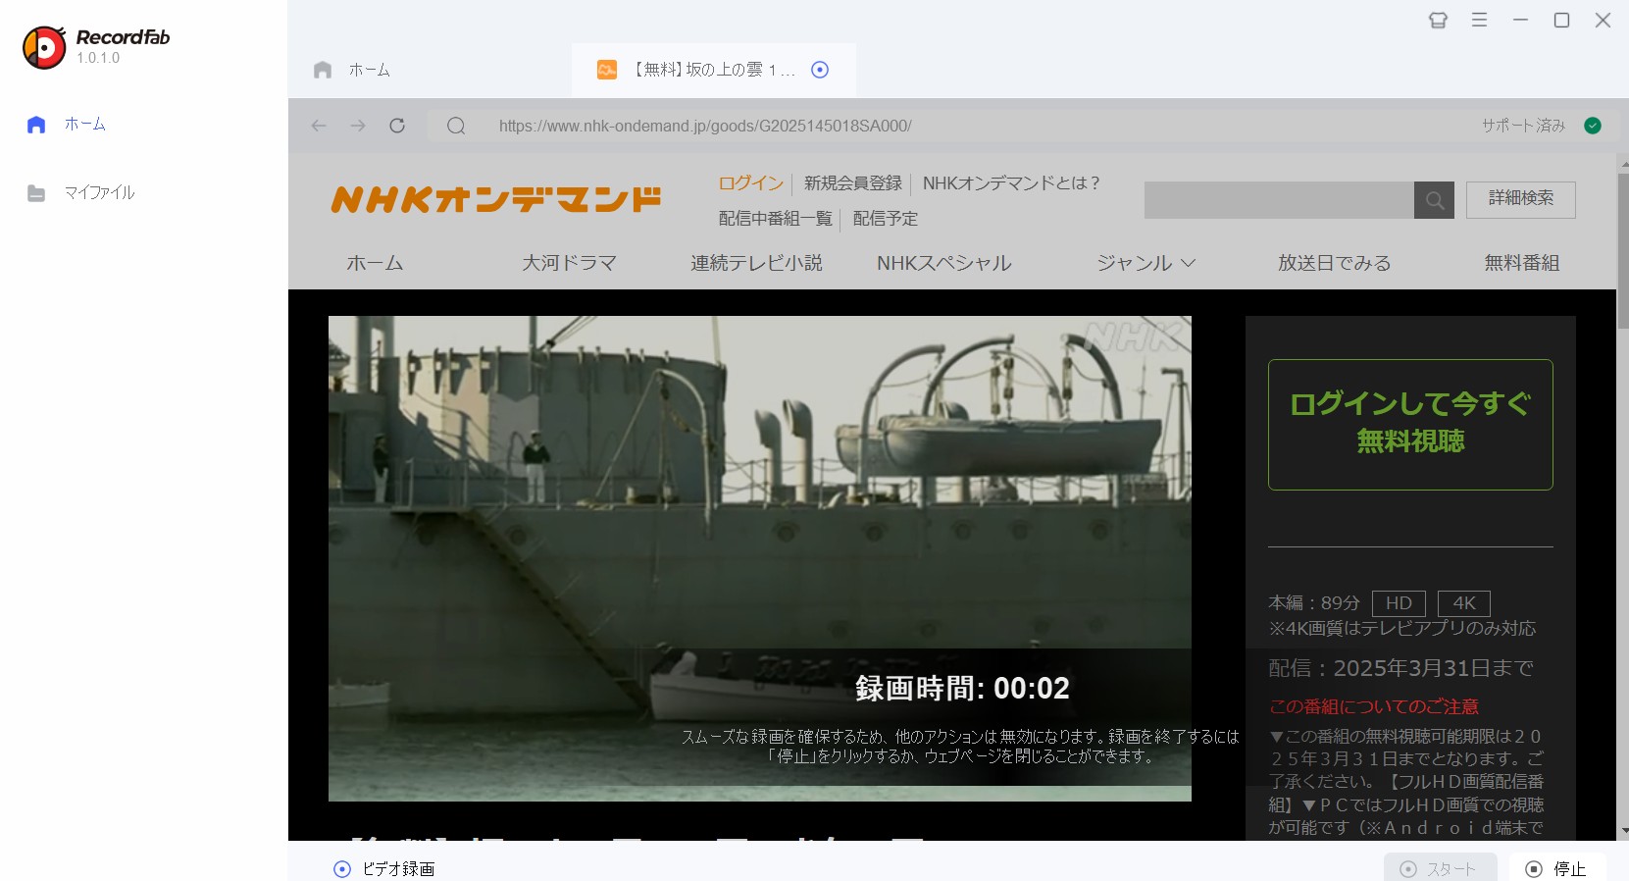Open 配信中番組一覧 link

775,219
